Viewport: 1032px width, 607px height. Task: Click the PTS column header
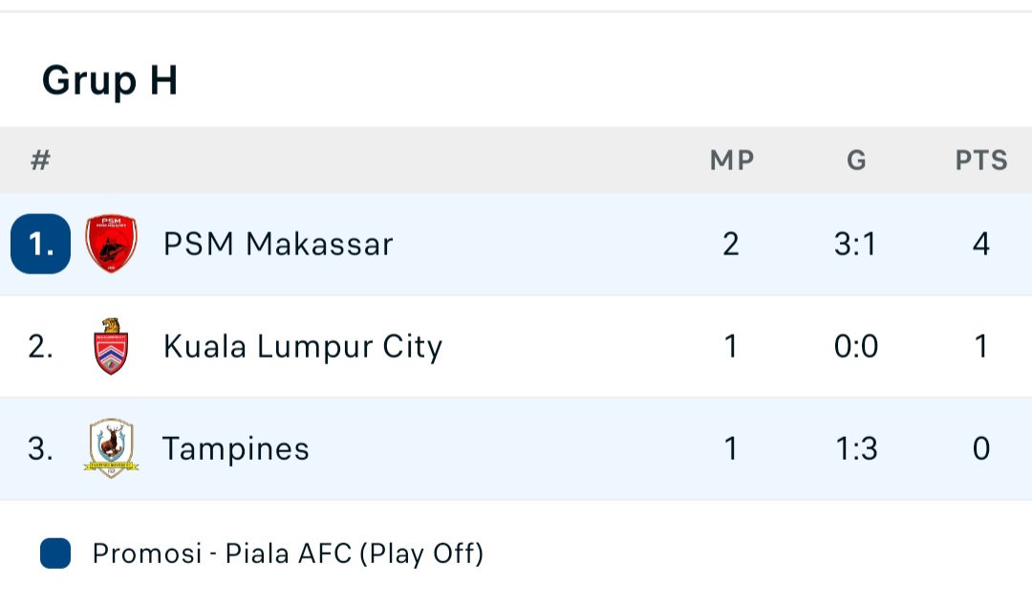click(981, 160)
